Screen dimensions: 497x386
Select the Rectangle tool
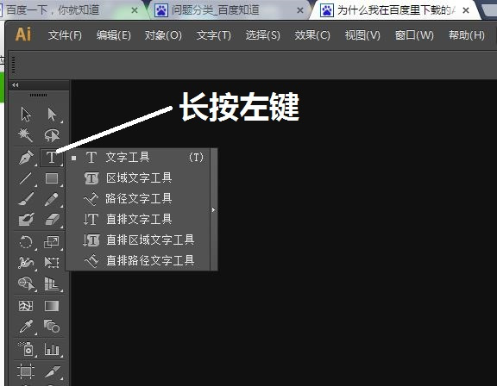(x=52, y=178)
